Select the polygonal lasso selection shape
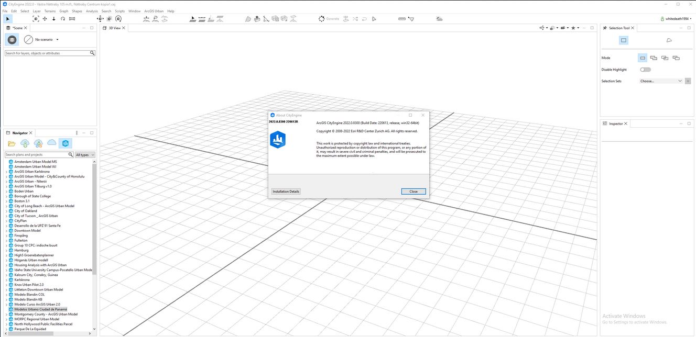This screenshot has height=337, width=696. [669, 40]
